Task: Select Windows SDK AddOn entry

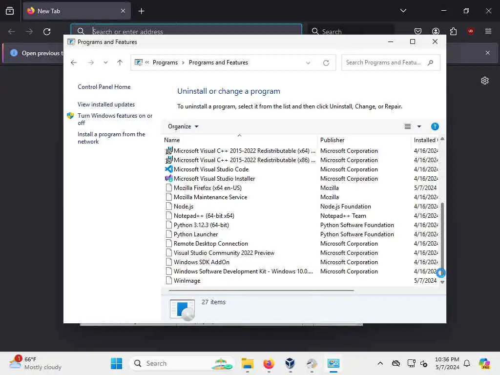Action: pos(301,262)
